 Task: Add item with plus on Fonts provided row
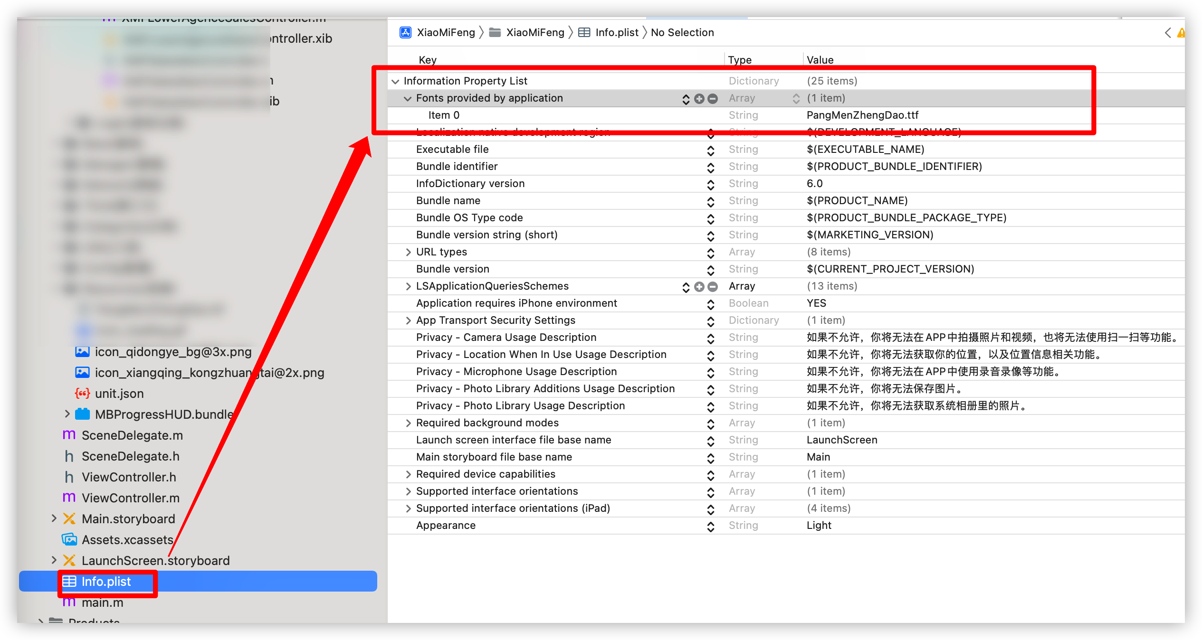click(x=699, y=98)
